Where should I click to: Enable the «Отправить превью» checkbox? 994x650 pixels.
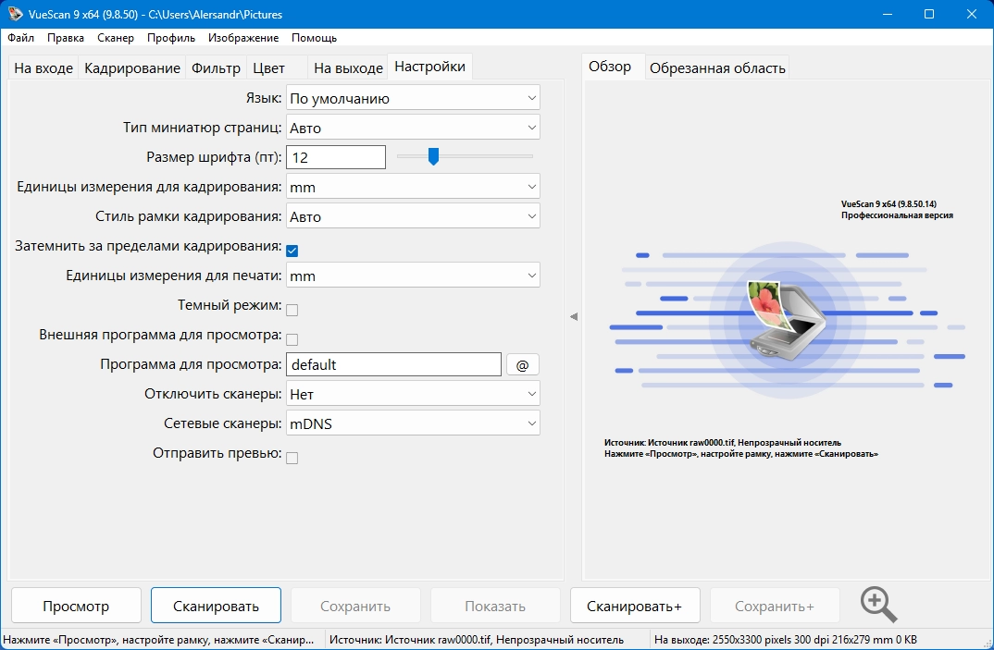click(292, 458)
